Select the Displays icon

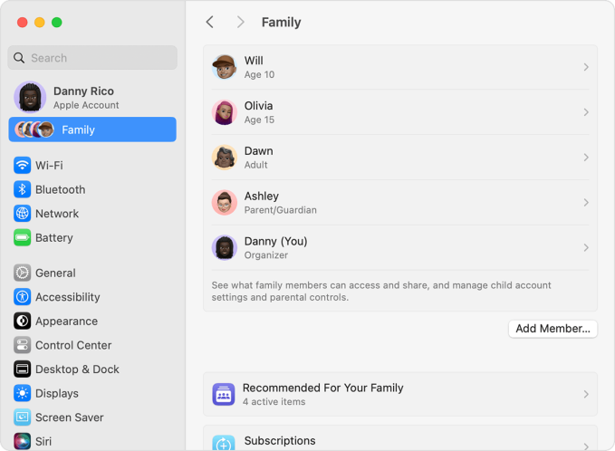click(x=23, y=393)
